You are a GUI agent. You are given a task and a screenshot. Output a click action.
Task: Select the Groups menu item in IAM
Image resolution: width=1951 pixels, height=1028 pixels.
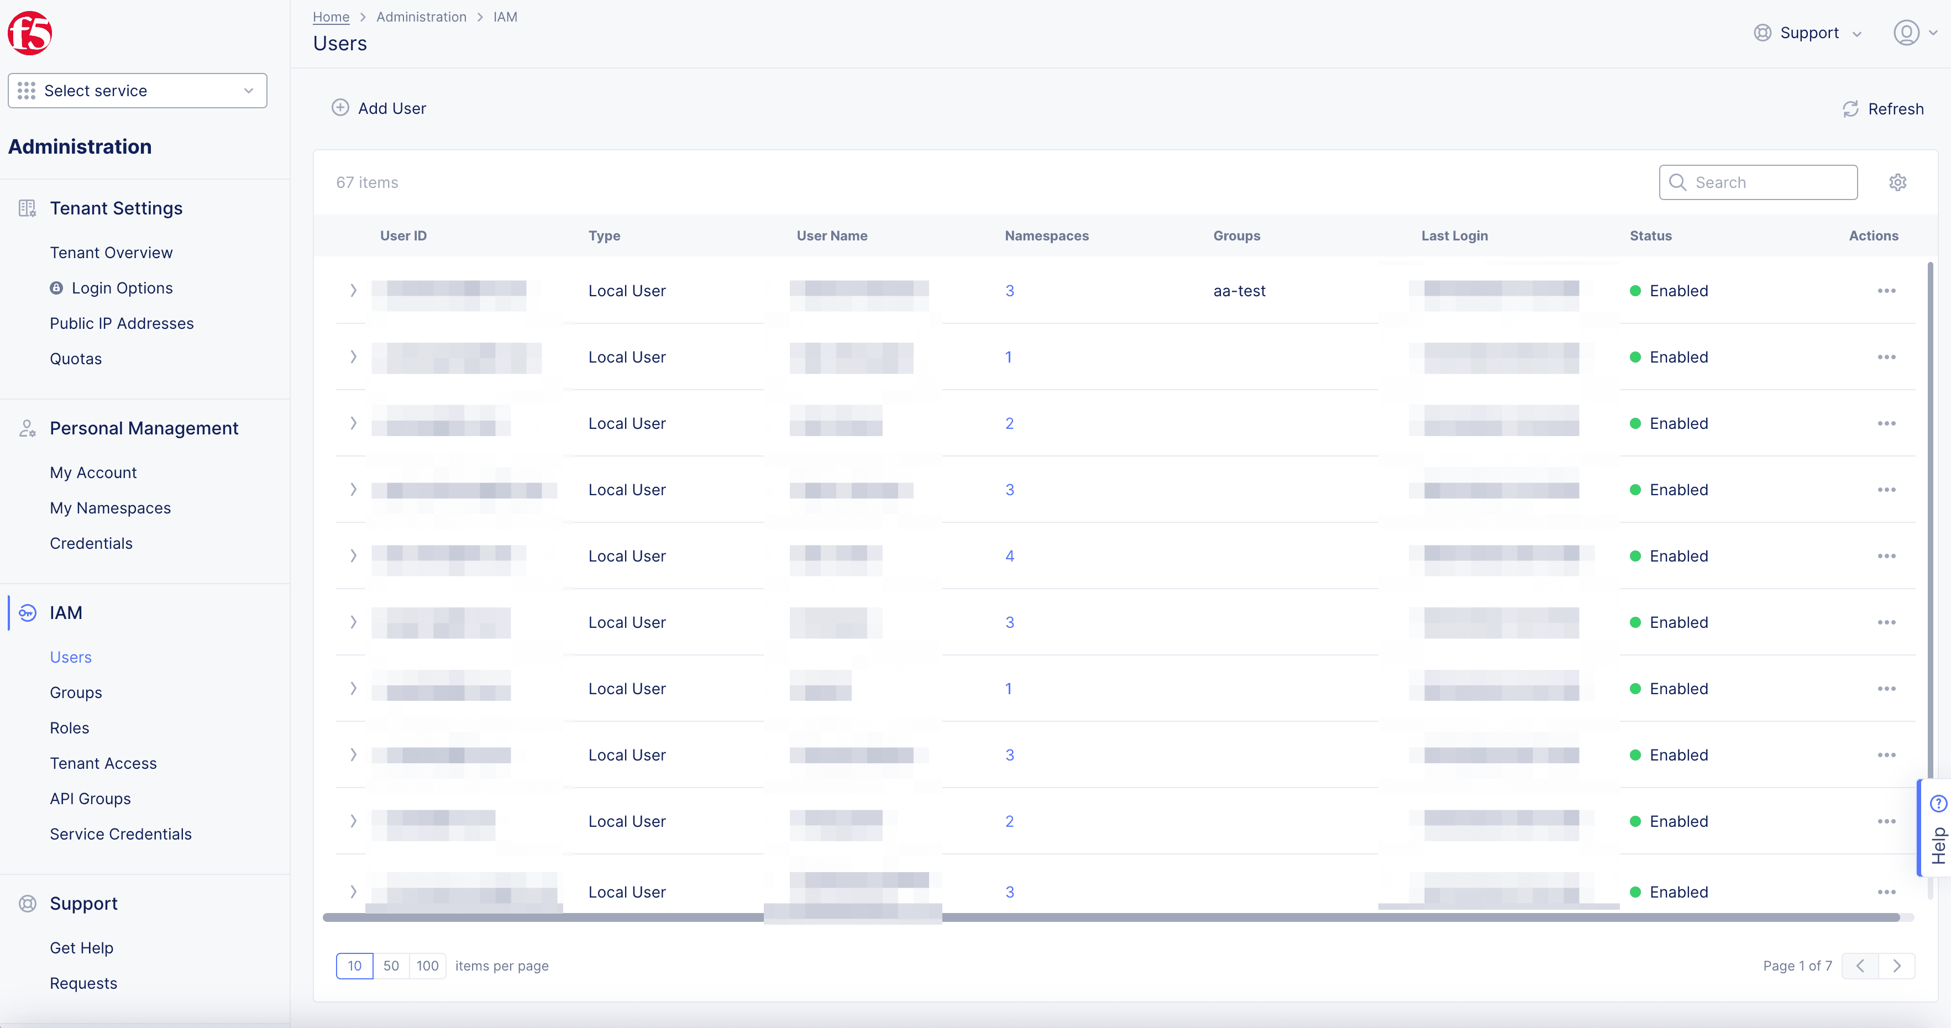75,693
